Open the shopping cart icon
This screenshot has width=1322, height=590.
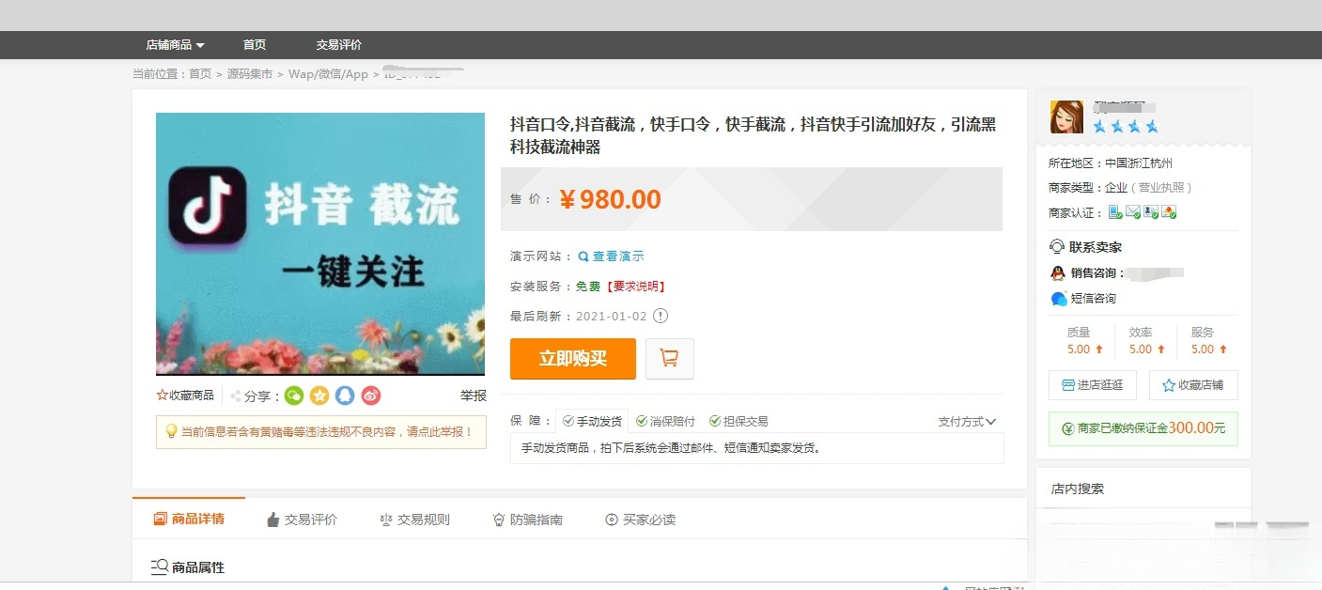(x=669, y=358)
